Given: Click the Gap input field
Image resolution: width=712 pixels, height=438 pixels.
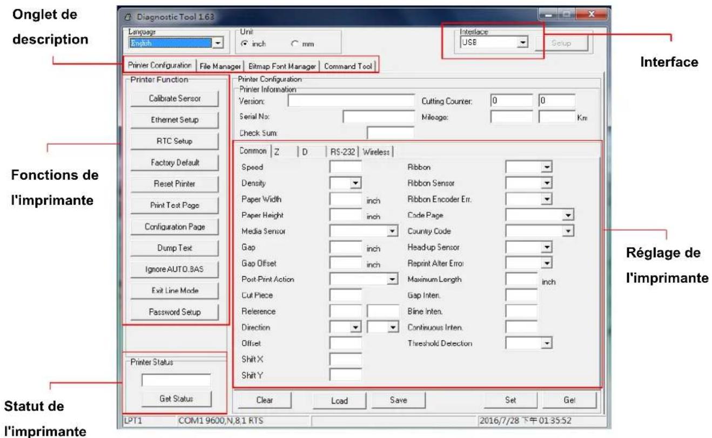Looking at the screenshot, I should [x=345, y=247].
